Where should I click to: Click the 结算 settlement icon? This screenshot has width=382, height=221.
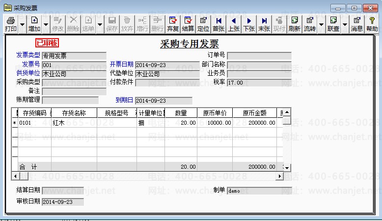point(188,24)
